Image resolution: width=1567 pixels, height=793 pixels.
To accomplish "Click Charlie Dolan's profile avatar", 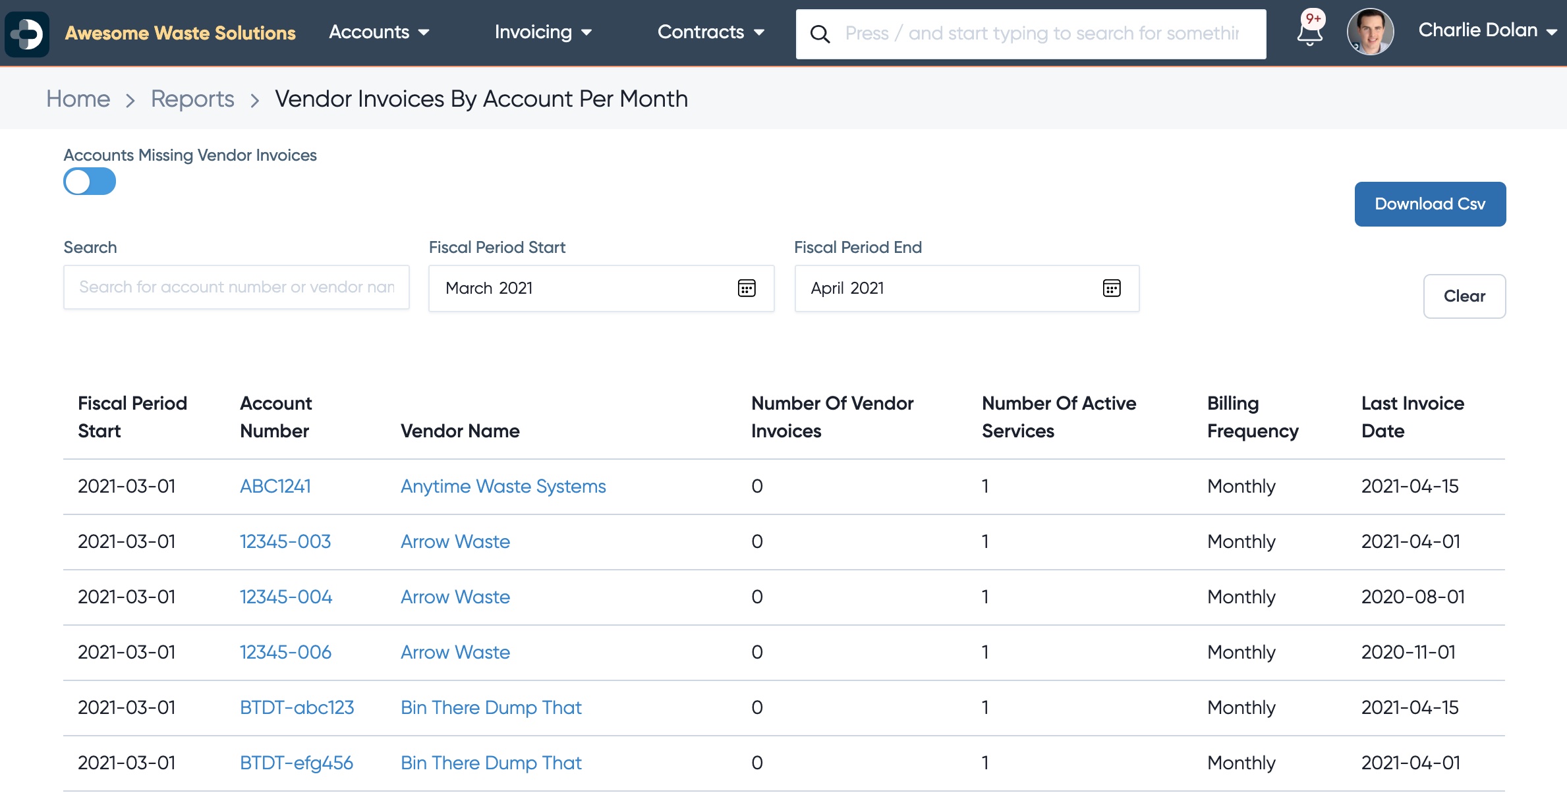I will pyautogui.click(x=1371, y=32).
